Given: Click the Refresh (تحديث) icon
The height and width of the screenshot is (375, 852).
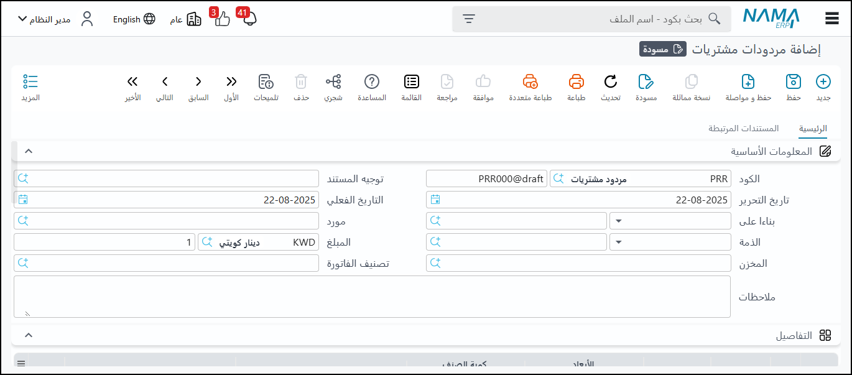Looking at the screenshot, I should 611,82.
